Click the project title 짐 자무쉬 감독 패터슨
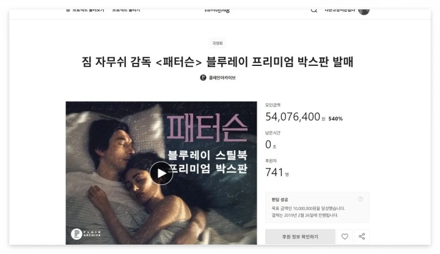The height and width of the screenshot is (254, 440). coord(218,62)
